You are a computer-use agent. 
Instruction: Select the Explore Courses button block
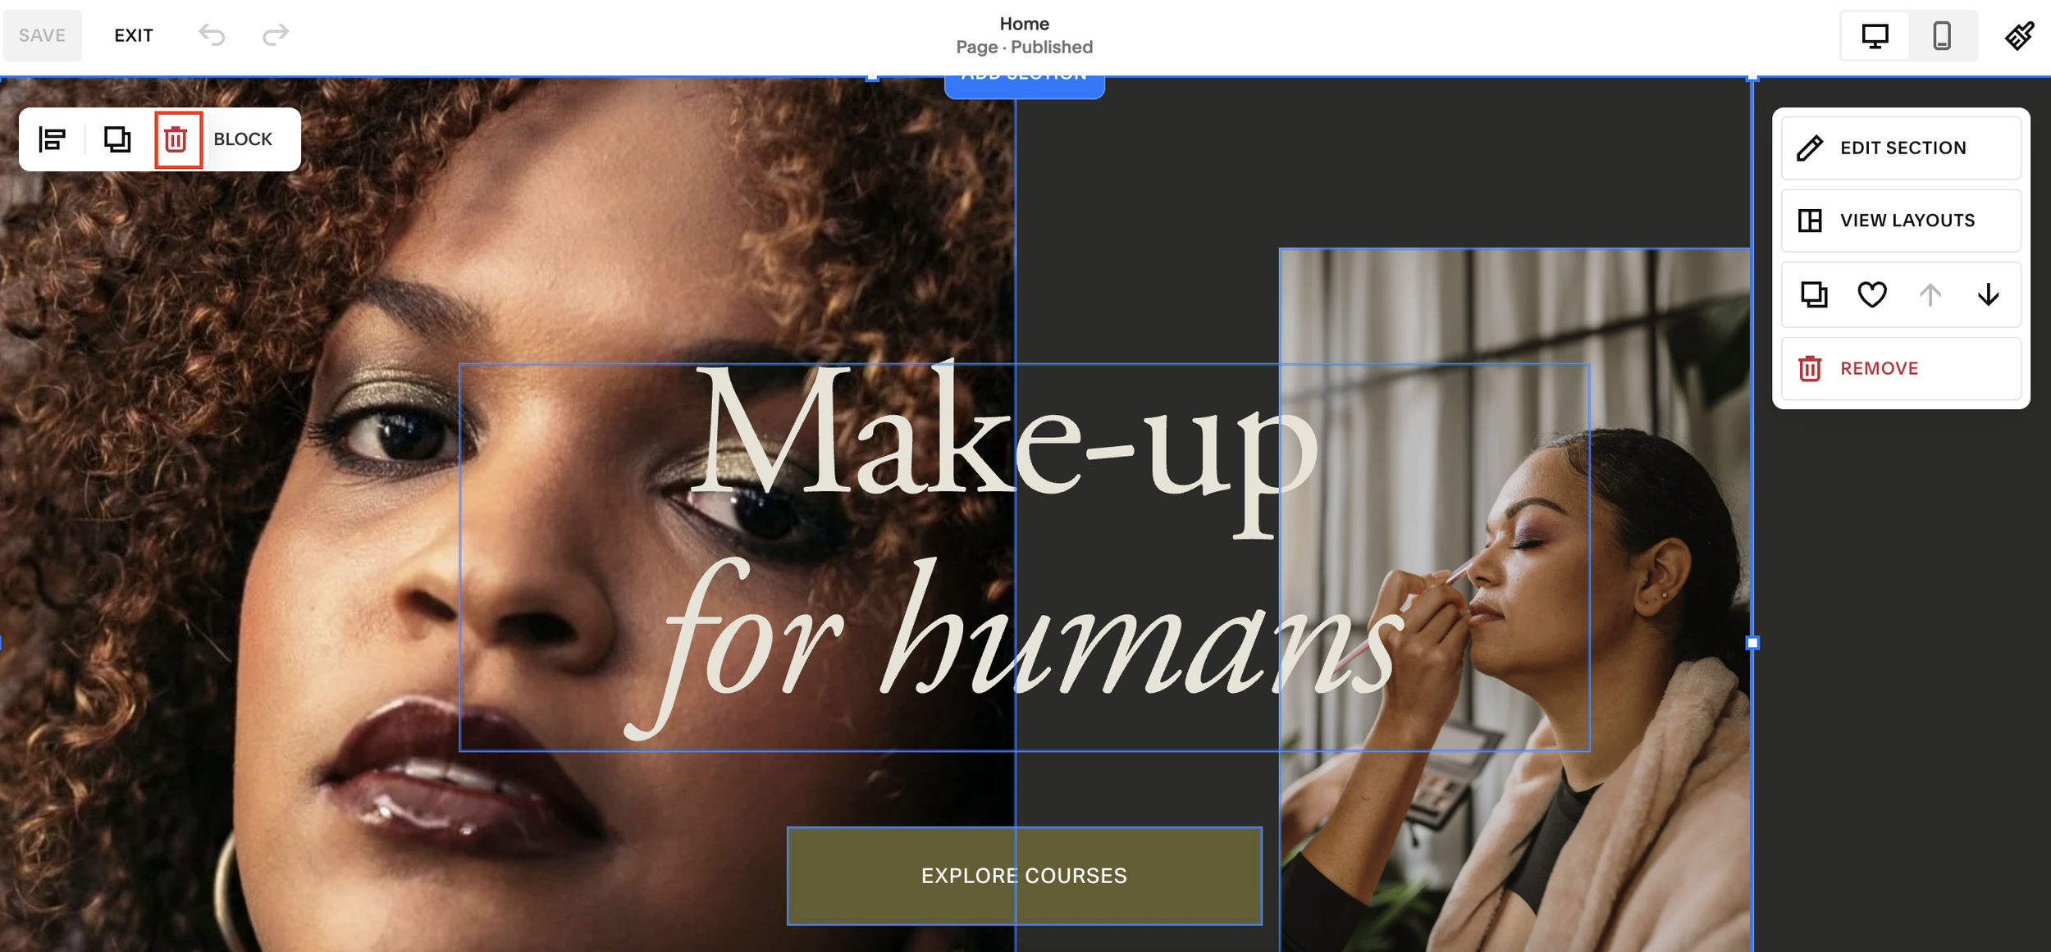point(1024,876)
